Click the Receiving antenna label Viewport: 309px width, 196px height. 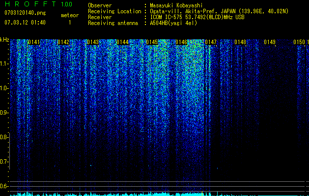113,23
